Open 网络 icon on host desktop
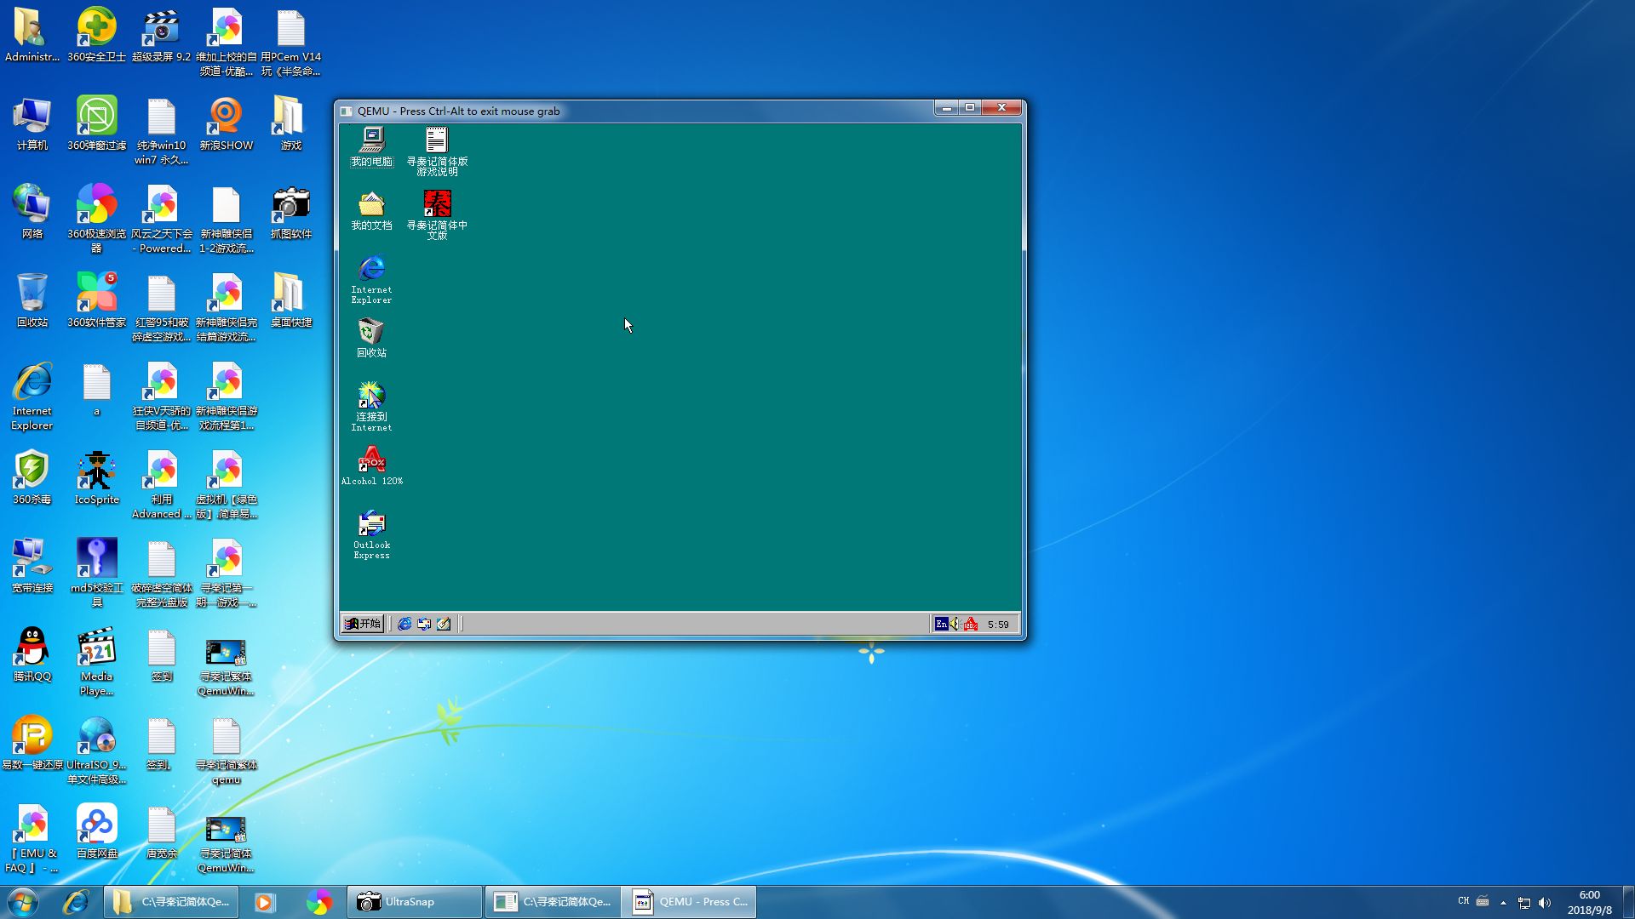 pos(32,212)
